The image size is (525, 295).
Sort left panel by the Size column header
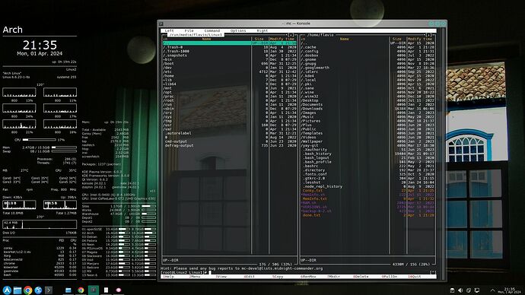coord(259,39)
